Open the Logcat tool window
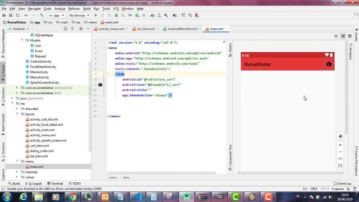Viewport: 359px width, 202px height. 34,183
